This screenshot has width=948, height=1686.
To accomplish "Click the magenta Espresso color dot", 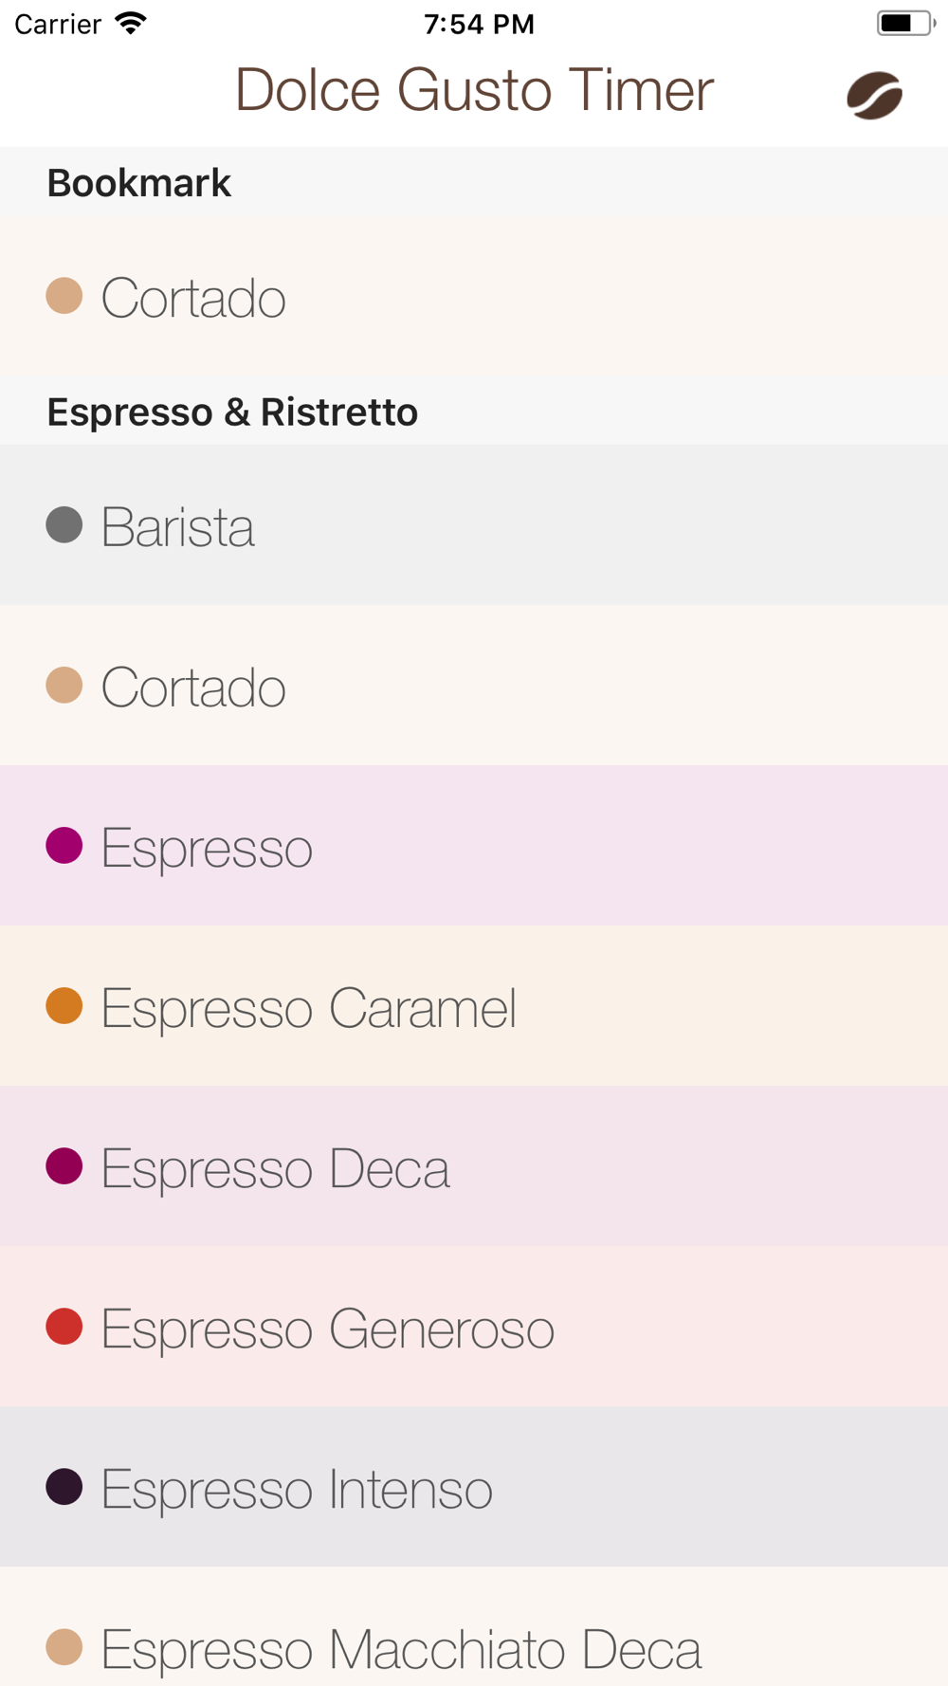I will click(64, 845).
